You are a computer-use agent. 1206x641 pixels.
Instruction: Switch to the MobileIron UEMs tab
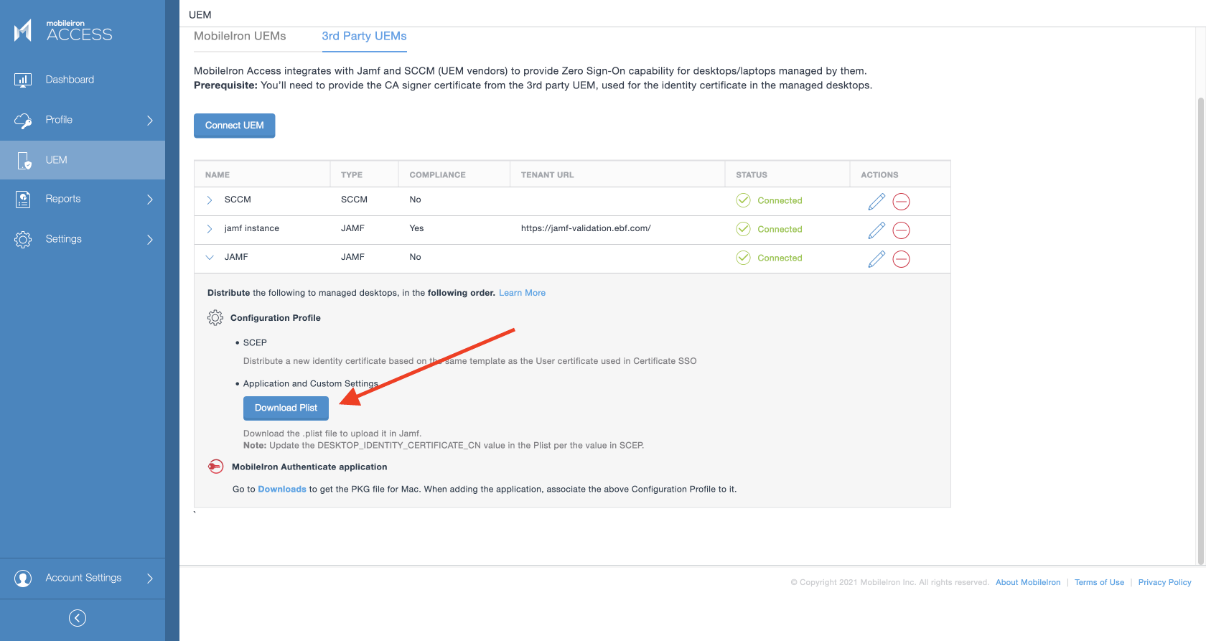point(240,37)
